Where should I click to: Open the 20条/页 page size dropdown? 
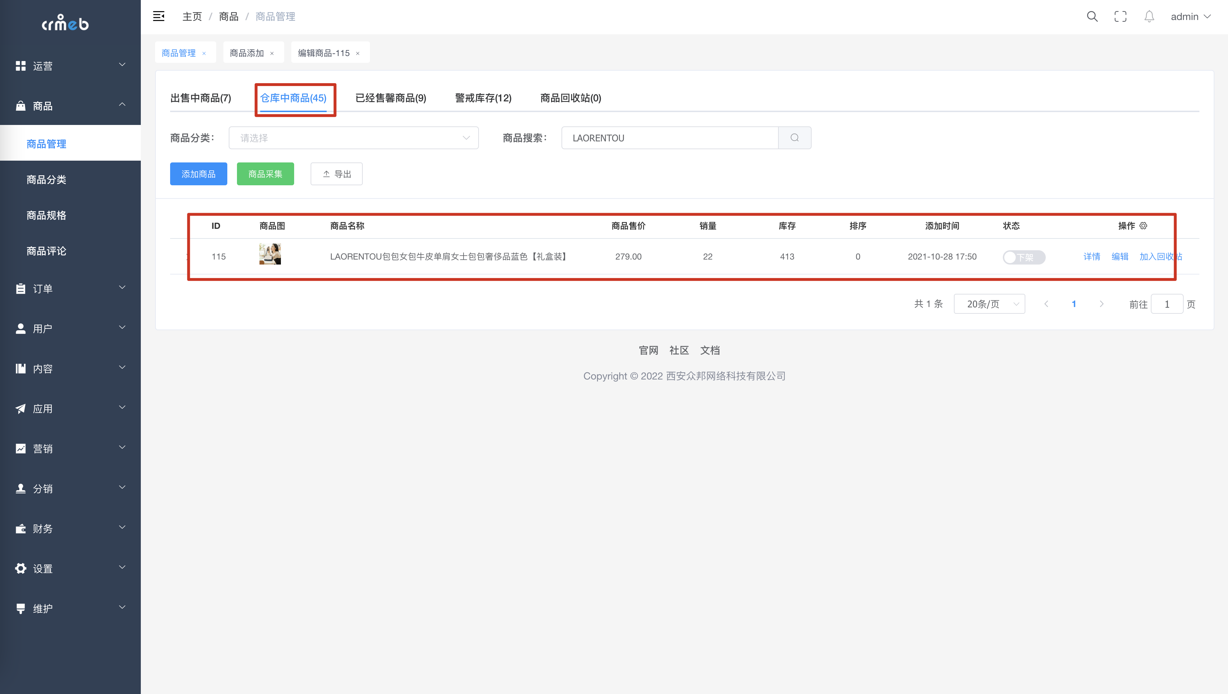990,304
